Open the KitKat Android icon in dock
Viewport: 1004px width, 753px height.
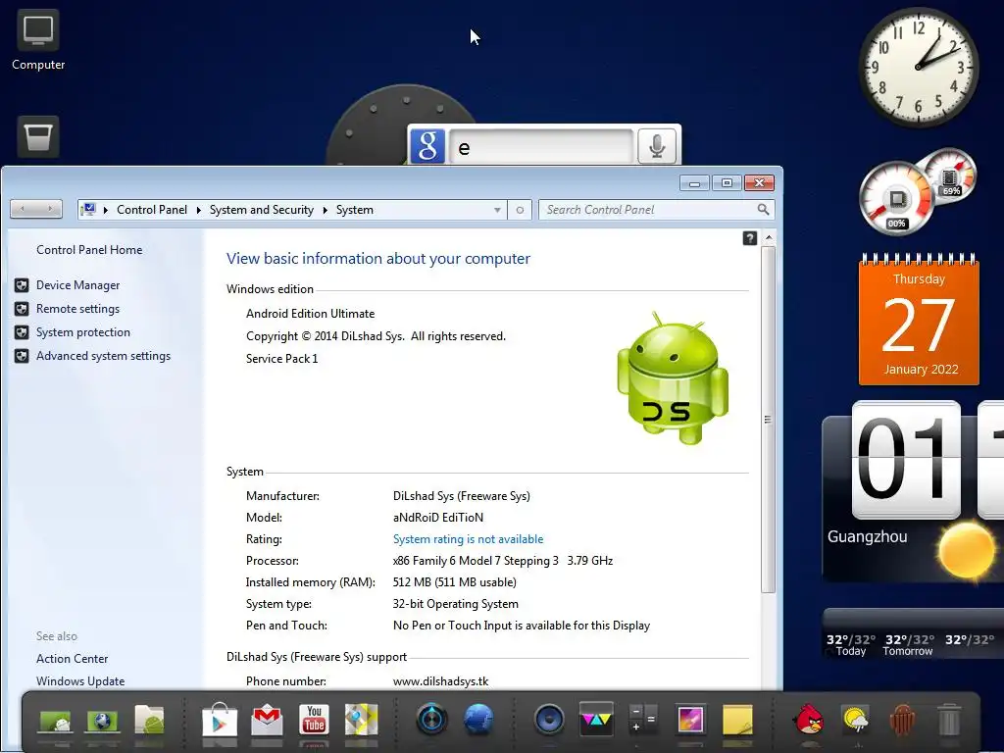pos(902,719)
